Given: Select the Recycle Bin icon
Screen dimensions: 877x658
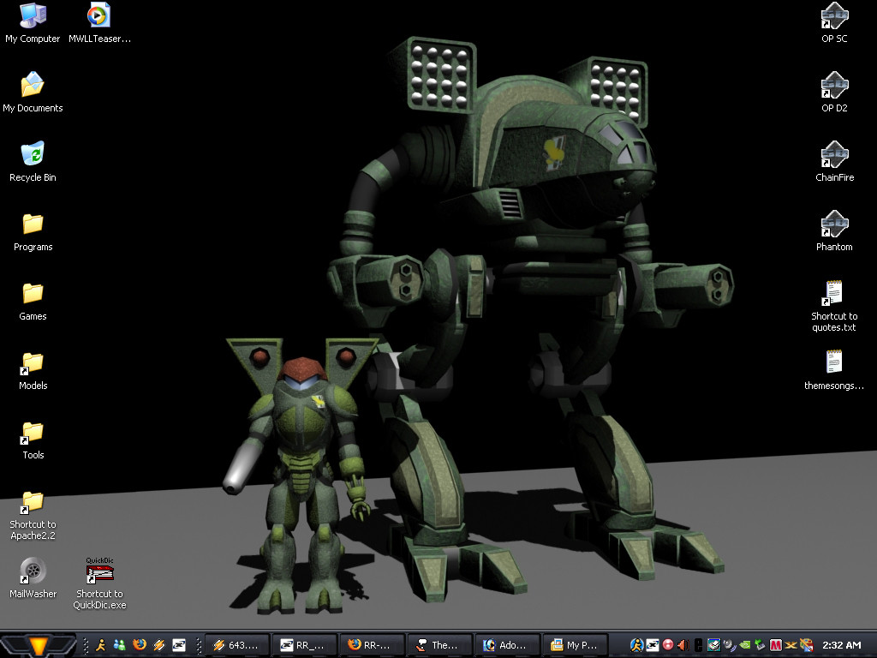Looking at the screenshot, I should click(x=33, y=162).
